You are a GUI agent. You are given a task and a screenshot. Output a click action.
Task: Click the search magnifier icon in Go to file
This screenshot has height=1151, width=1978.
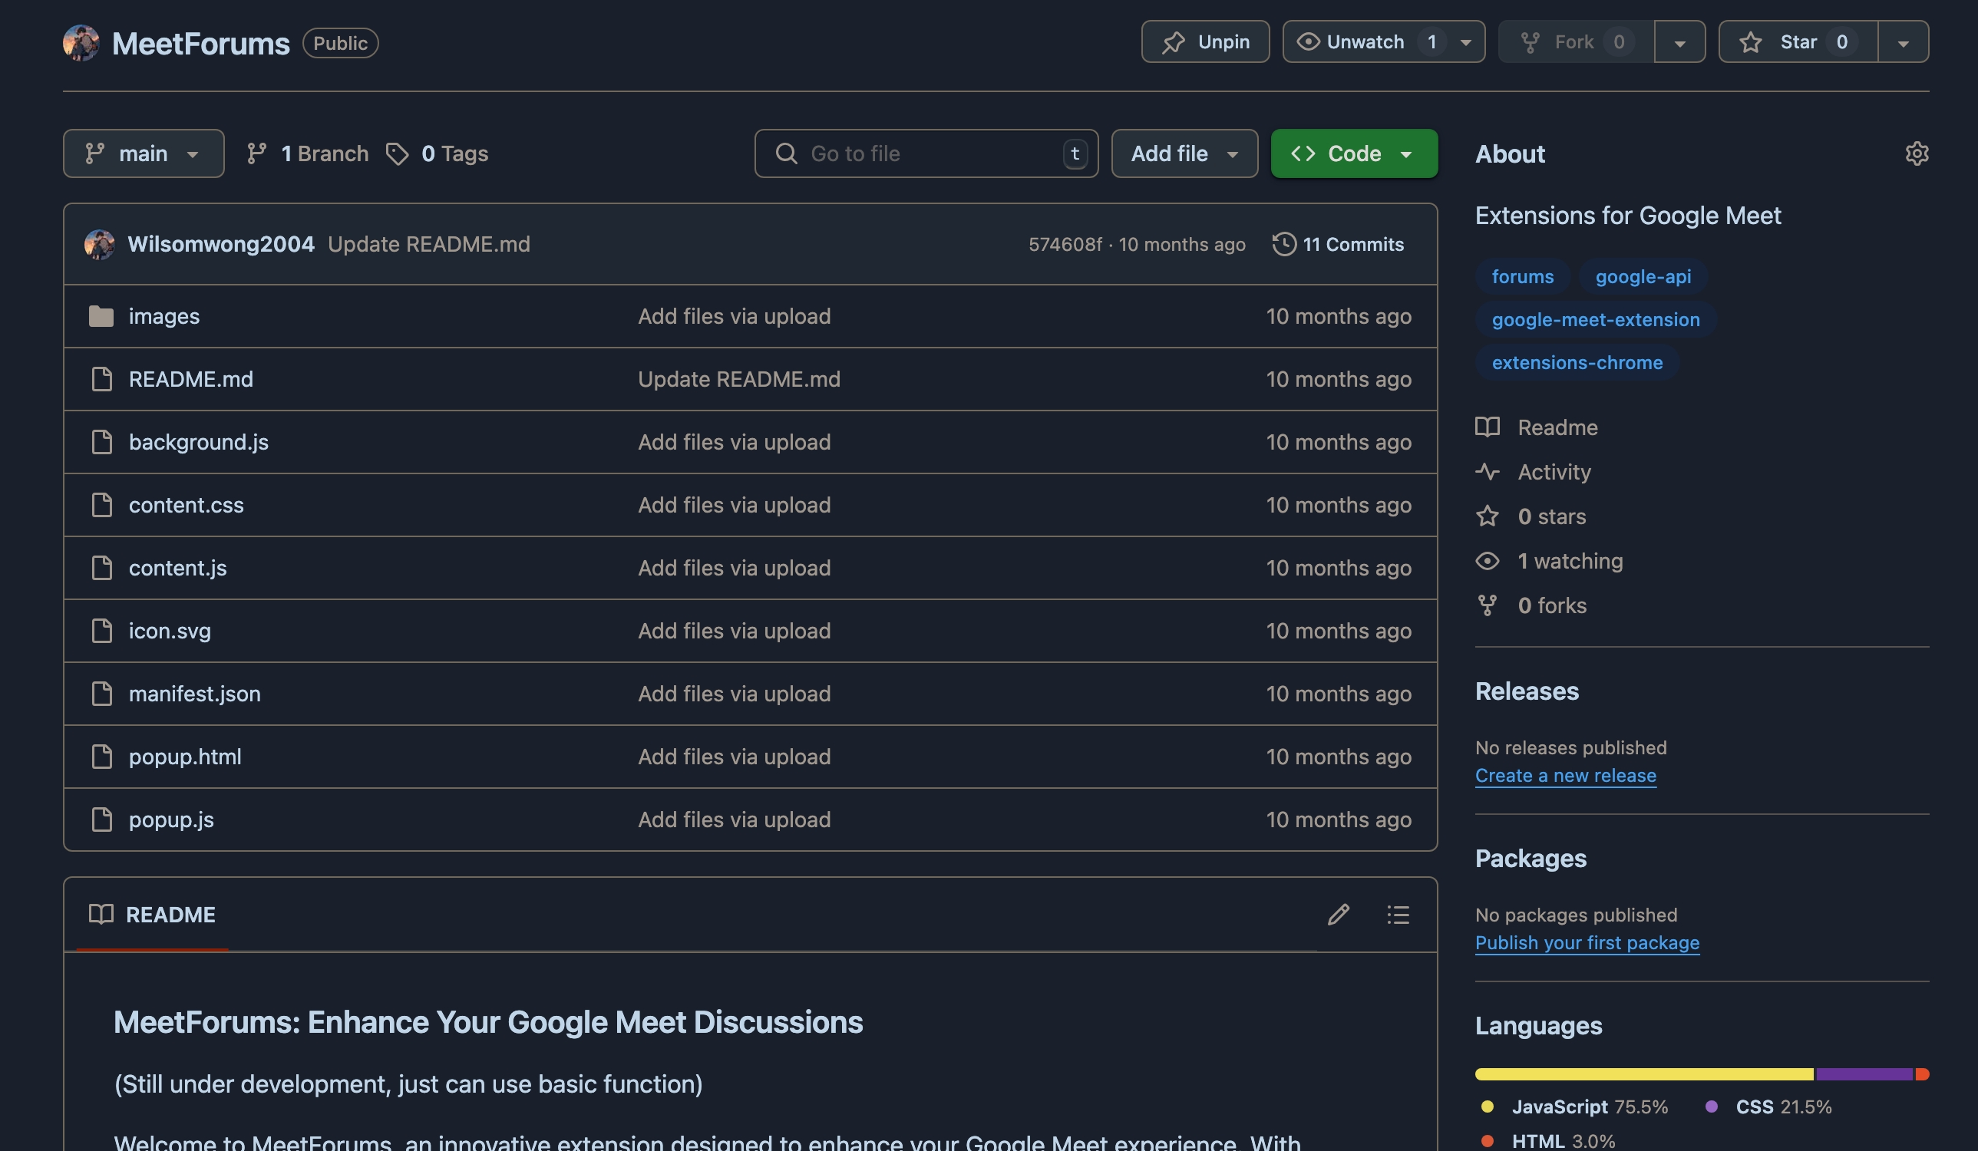pyautogui.click(x=787, y=153)
